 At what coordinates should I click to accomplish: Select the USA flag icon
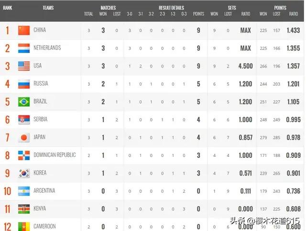point(24,66)
